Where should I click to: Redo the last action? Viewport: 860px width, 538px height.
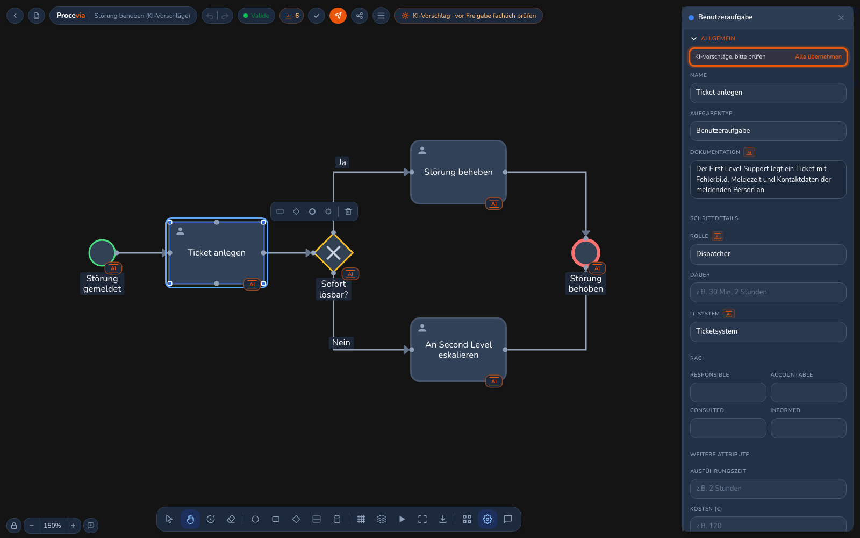[x=225, y=16]
